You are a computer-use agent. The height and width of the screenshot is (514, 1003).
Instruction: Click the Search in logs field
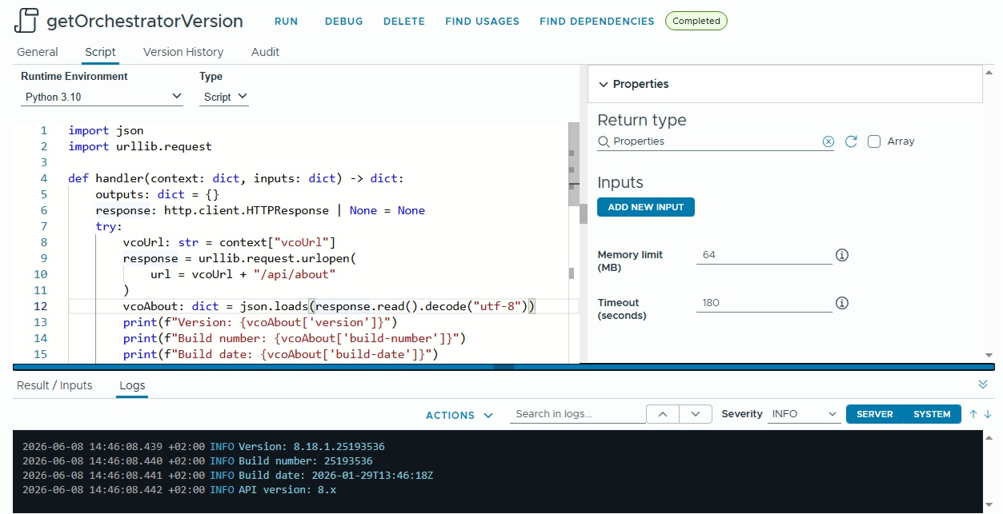point(577,414)
